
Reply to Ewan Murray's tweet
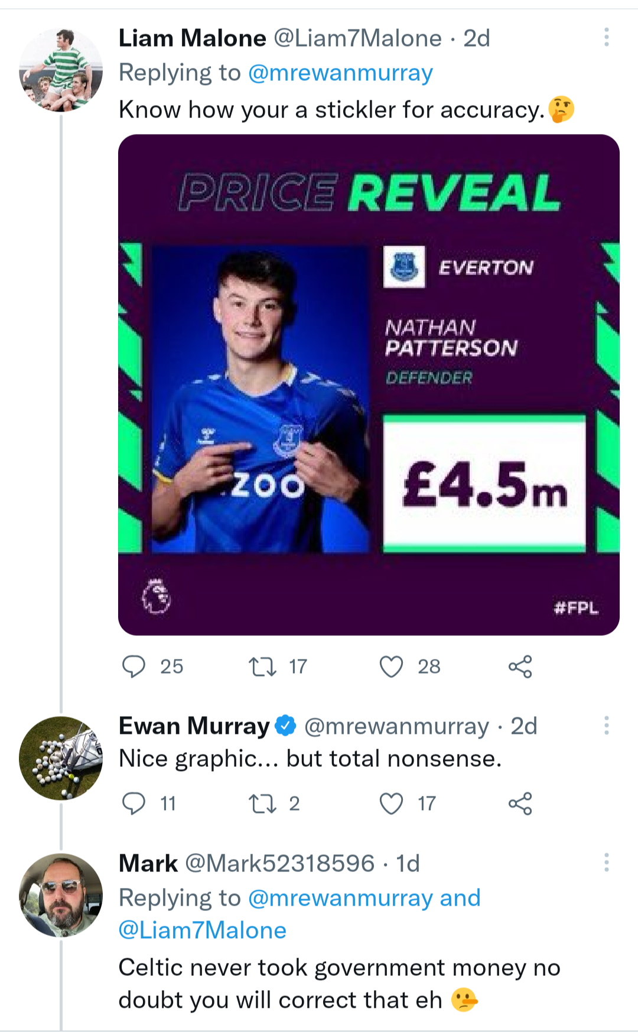click(134, 804)
